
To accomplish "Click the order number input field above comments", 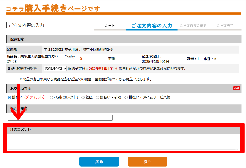I will tap(60, 118).
